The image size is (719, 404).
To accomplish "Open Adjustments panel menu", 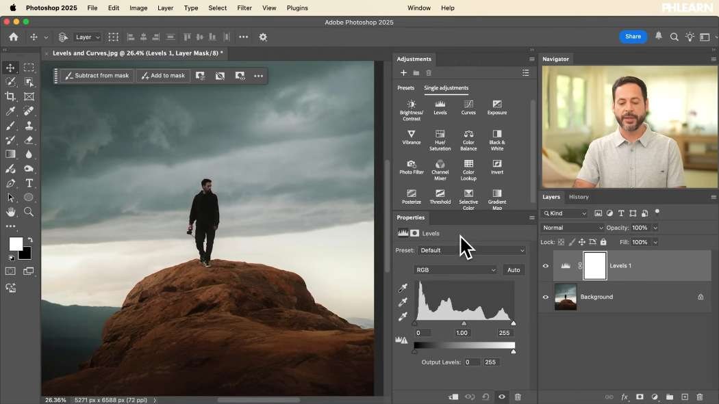I will (x=531, y=59).
